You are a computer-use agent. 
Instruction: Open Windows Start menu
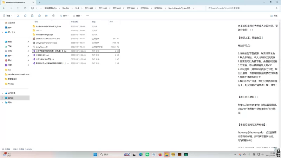pos(95,154)
